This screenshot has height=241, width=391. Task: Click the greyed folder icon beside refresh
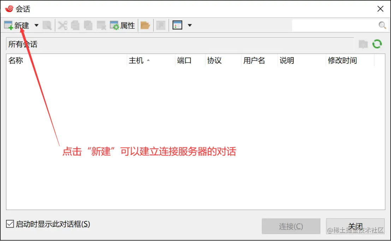[x=363, y=44]
